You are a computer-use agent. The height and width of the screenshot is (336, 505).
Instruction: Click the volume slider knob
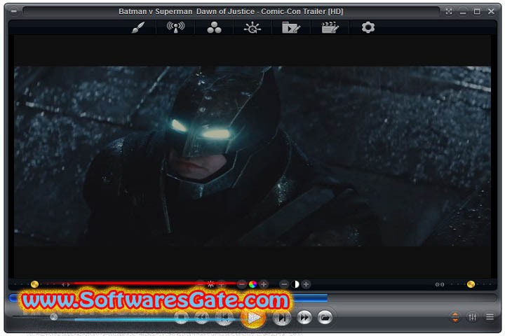point(54,317)
